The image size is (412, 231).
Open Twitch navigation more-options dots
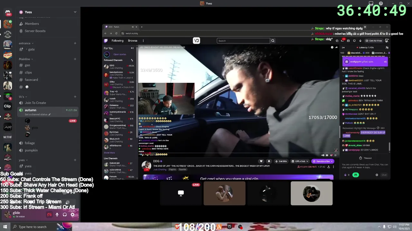pos(143,41)
